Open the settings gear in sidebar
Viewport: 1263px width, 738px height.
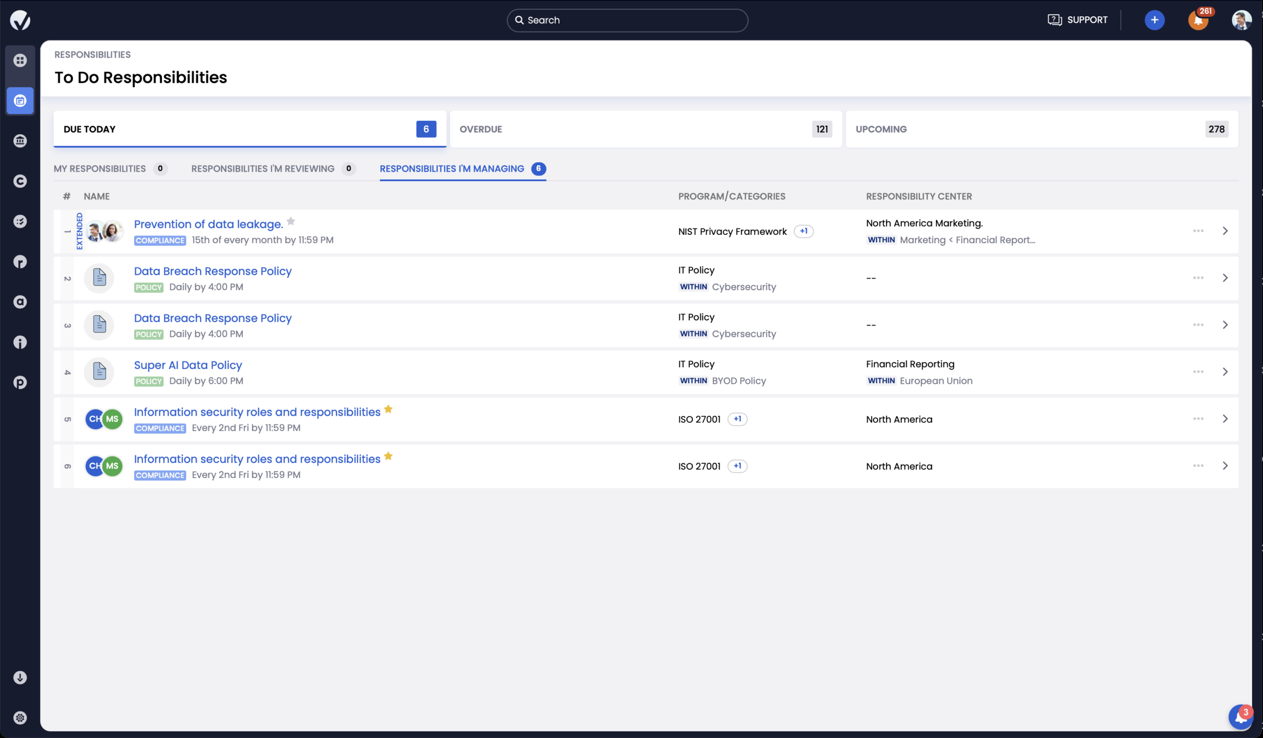[20, 717]
